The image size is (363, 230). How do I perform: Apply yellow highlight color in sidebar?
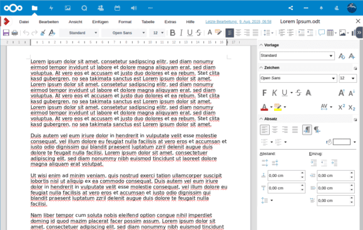click(278, 107)
